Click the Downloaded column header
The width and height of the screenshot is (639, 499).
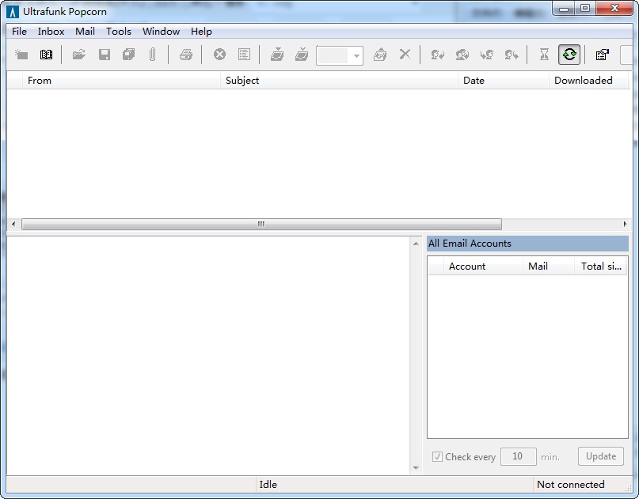(x=588, y=81)
